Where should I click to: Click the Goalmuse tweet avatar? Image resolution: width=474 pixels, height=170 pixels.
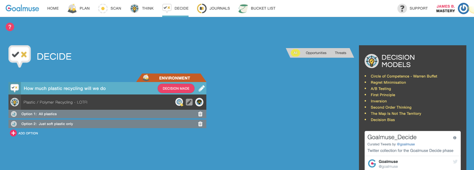click(x=372, y=164)
